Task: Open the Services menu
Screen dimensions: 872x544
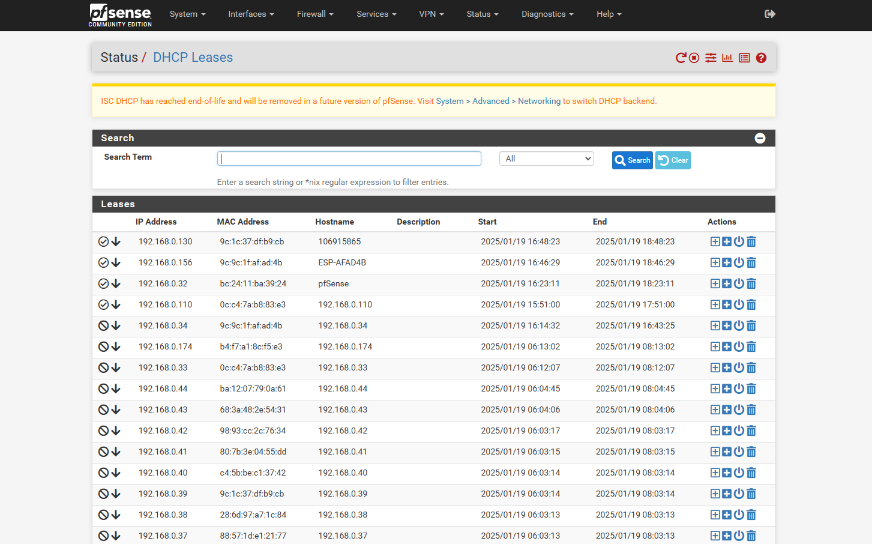Action: click(x=376, y=14)
